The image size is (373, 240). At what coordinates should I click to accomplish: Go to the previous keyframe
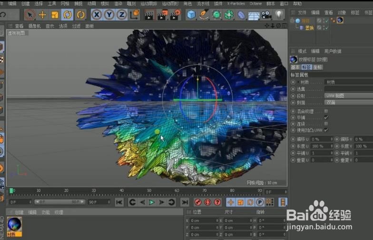(x=132, y=202)
